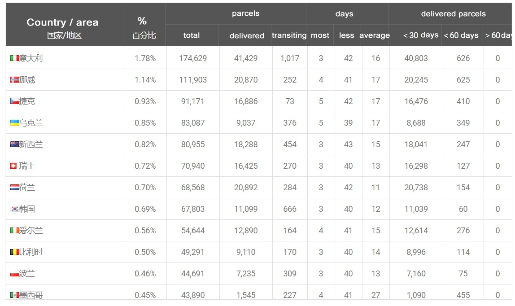
Task: Click the 波兰 country name
Action: (x=27, y=274)
